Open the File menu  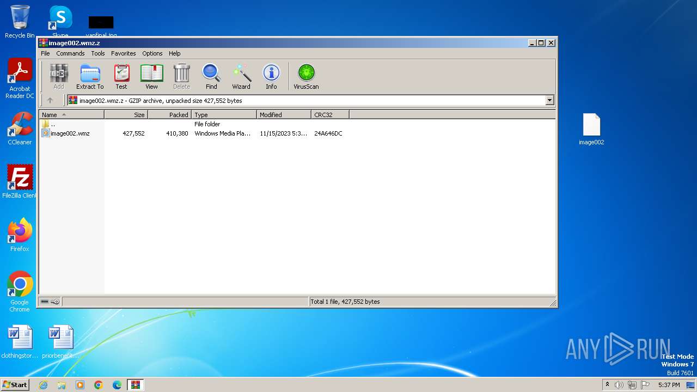45,53
